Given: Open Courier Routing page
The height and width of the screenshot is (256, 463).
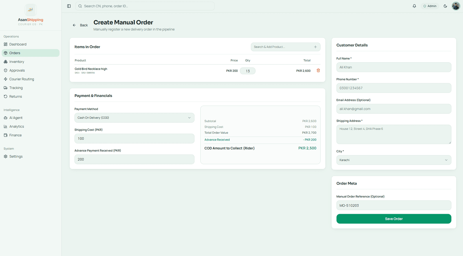Looking at the screenshot, I should tap(31, 79).
